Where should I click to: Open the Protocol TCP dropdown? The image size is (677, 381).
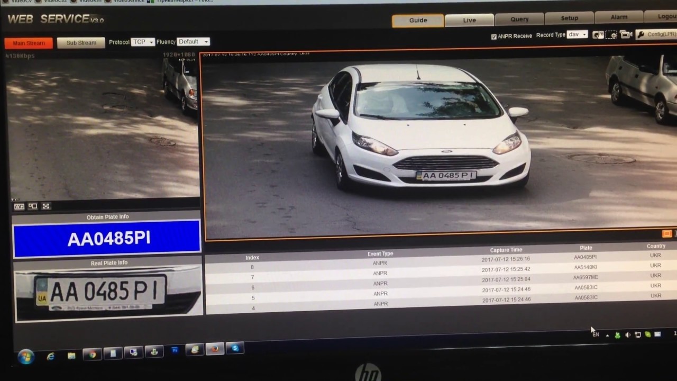(143, 42)
